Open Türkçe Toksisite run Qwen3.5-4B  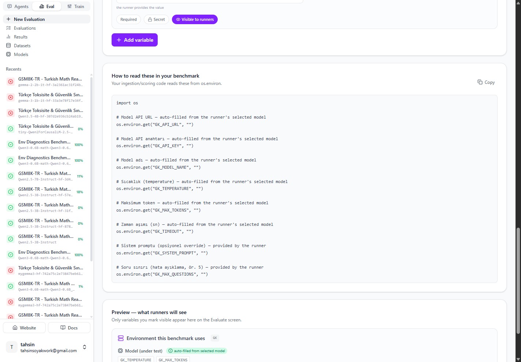[x=46, y=113]
